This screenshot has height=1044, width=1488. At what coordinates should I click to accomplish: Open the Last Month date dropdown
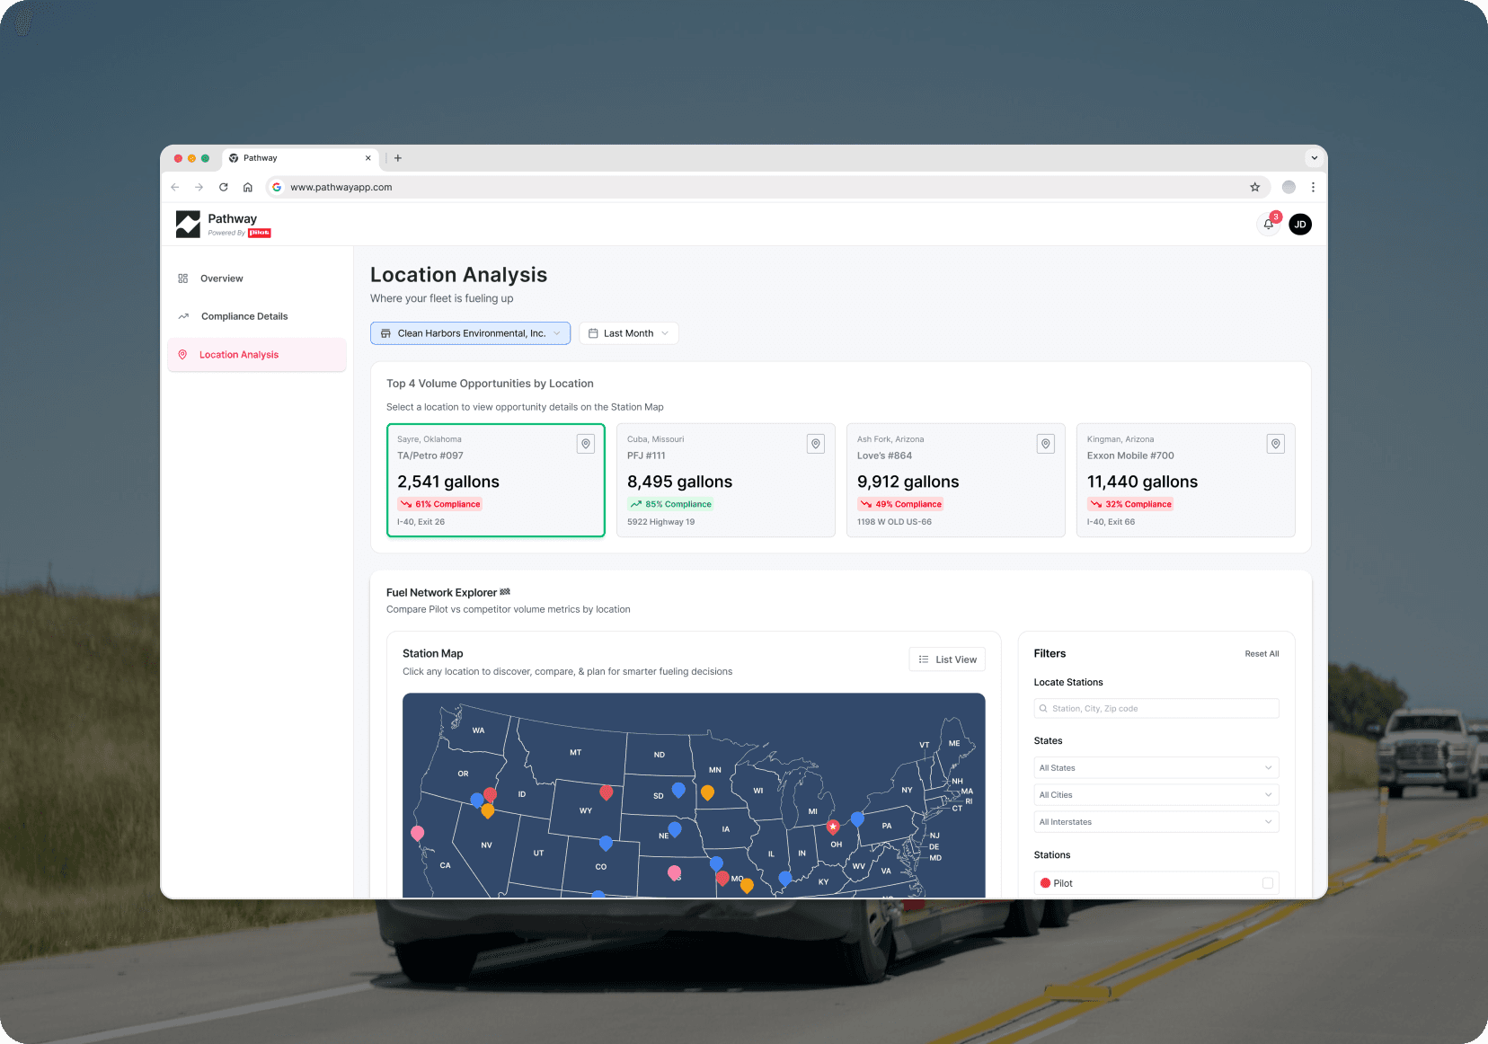[628, 333]
